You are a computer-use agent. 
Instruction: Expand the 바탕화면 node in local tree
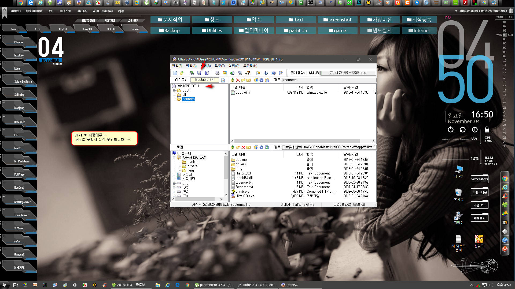tap(174, 179)
